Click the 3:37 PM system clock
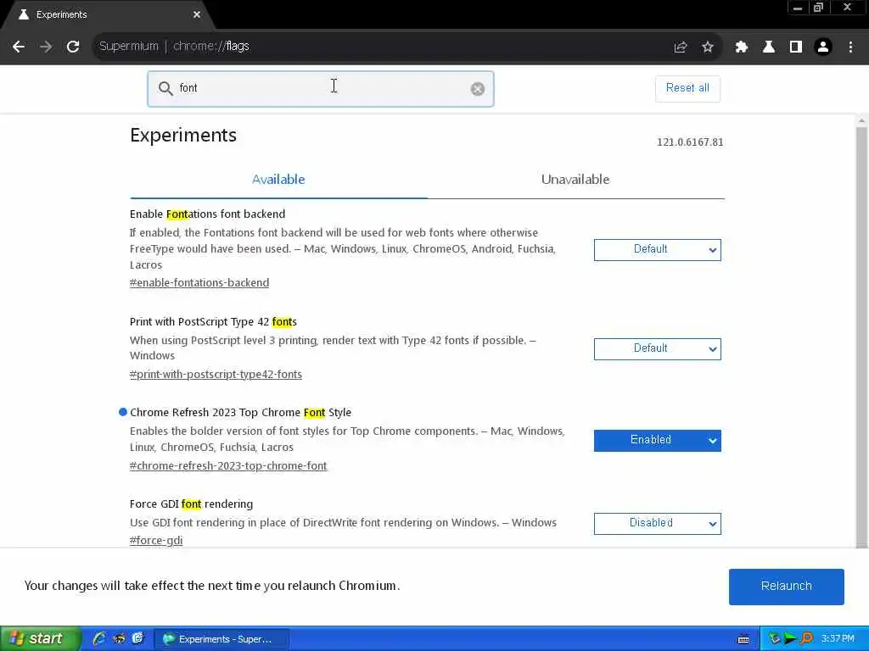This screenshot has height=651, width=869. coord(838,639)
